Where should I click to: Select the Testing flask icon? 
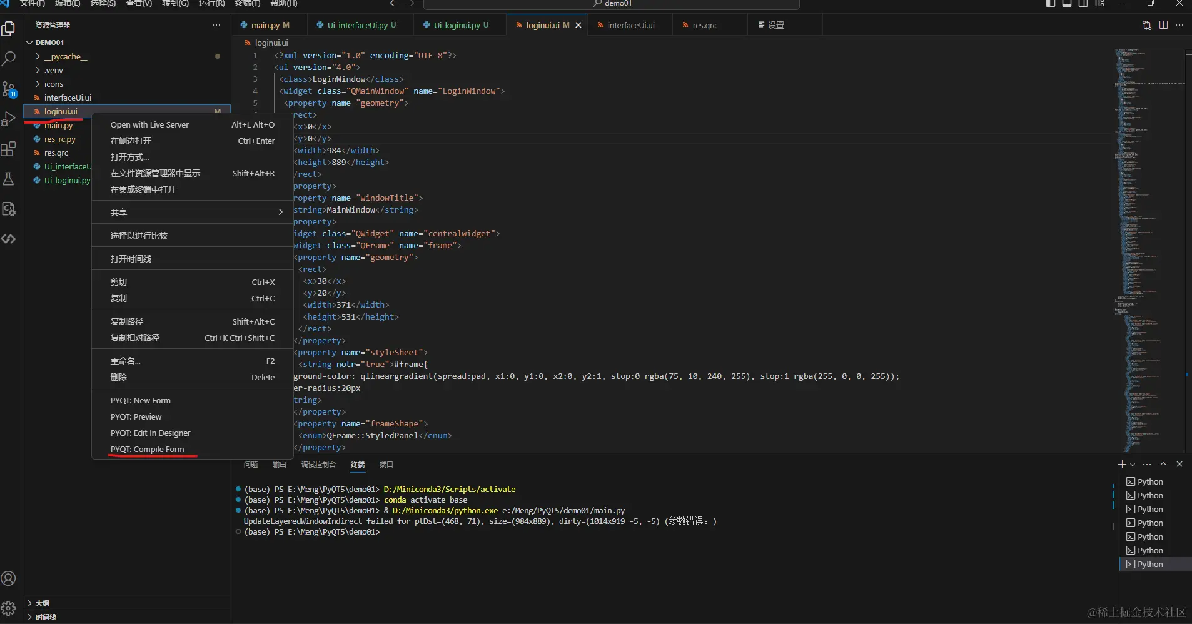(x=9, y=179)
